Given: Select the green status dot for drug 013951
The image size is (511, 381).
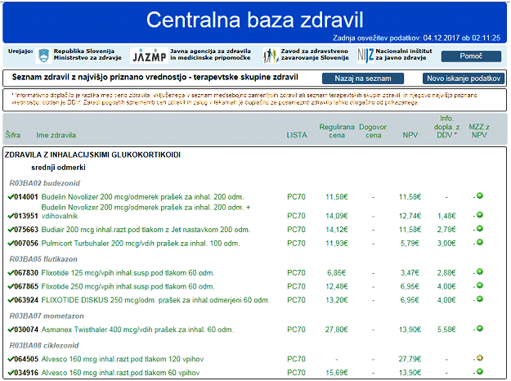Looking at the screenshot, I should click(480, 215).
